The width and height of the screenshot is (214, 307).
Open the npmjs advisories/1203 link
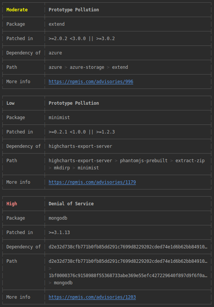[x=92, y=297]
